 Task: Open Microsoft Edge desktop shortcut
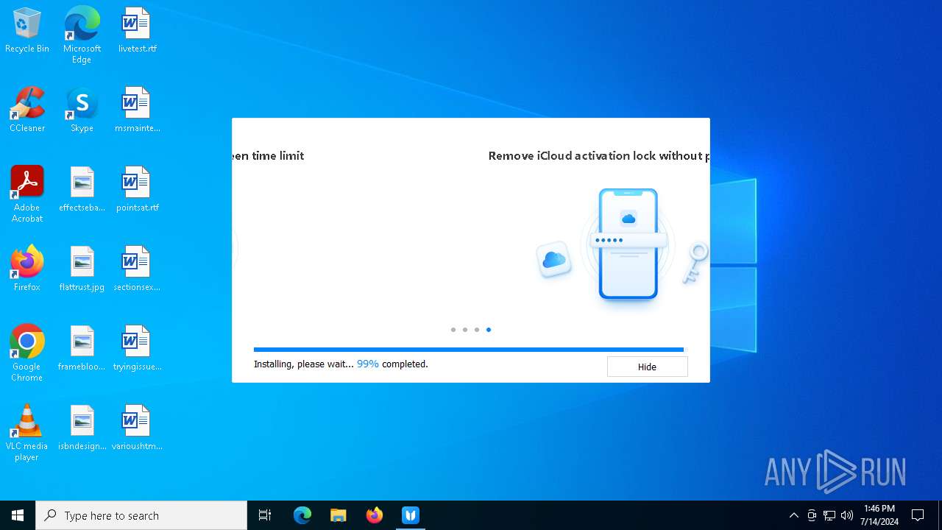point(82,35)
